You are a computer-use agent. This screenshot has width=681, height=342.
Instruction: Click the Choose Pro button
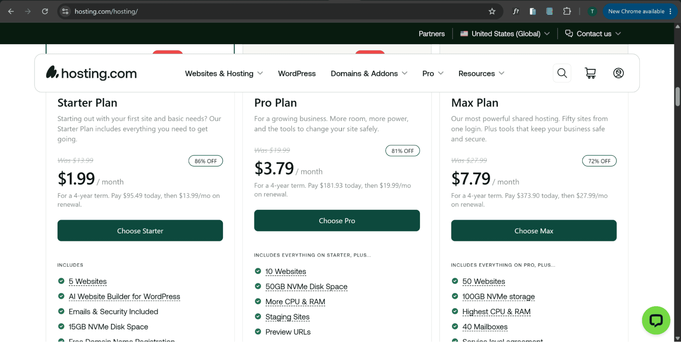click(337, 220)
